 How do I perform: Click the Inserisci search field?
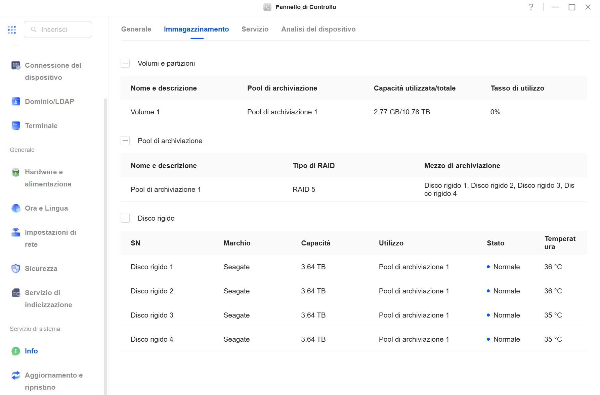[x=58, y=30]
